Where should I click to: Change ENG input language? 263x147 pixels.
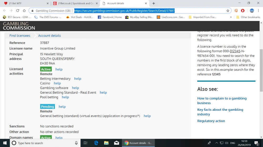(x=233, y=143)
